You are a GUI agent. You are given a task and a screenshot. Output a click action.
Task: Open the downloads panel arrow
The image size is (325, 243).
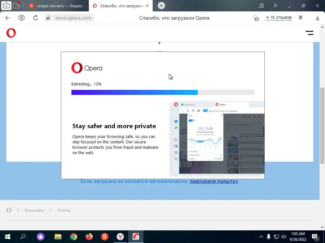click(317, 18)
